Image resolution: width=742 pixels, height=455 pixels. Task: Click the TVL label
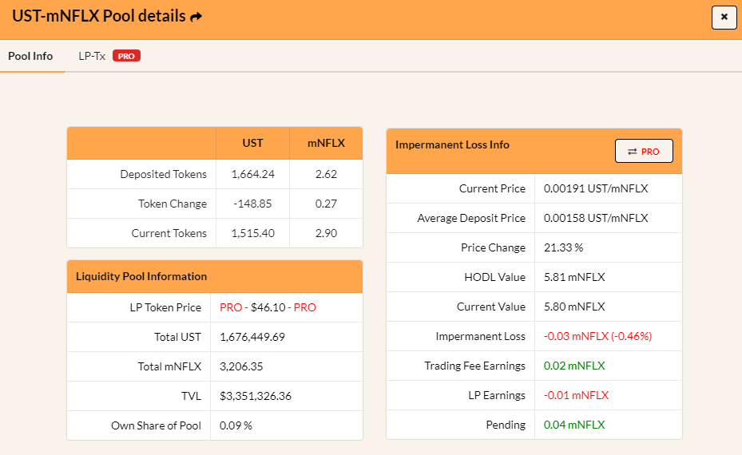coord(191,396)
